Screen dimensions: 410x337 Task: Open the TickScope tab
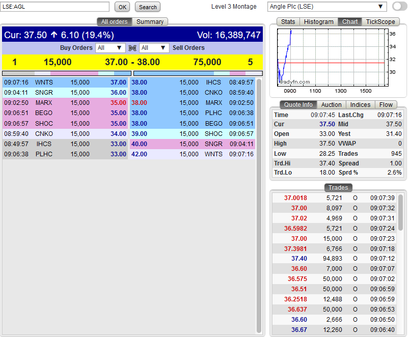[380, 22]
